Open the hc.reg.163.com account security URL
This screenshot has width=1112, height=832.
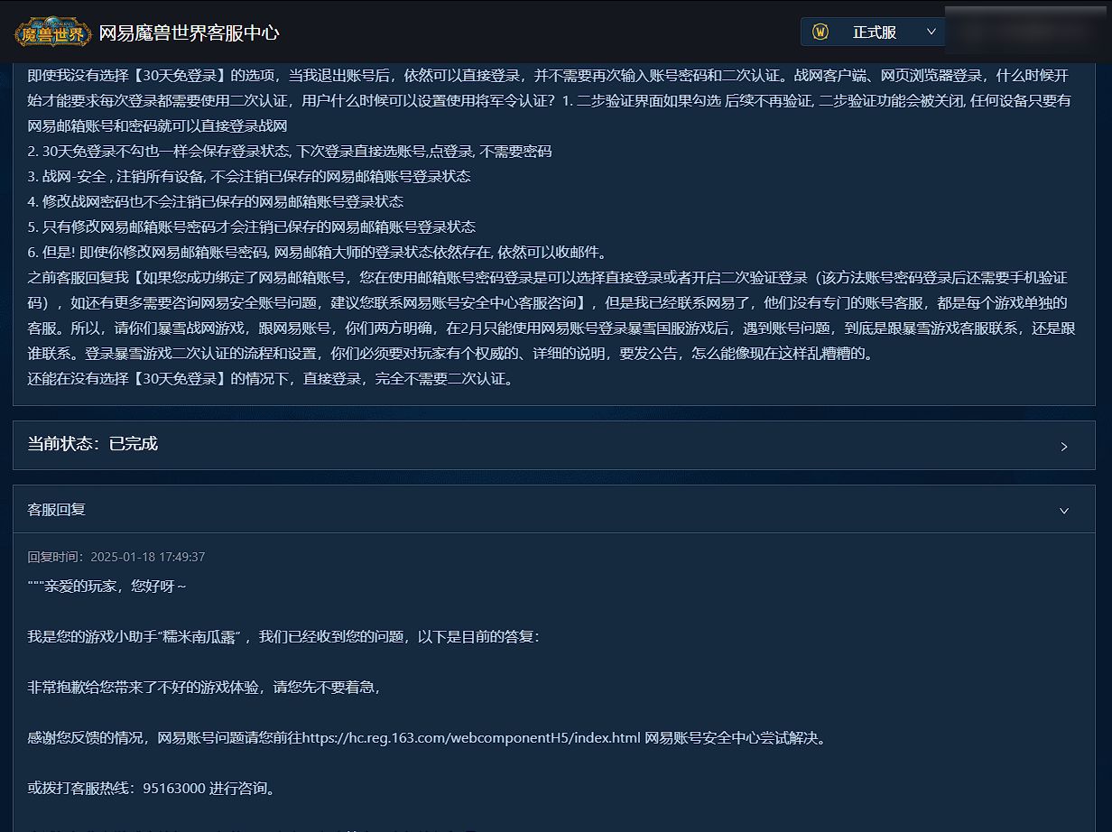471,738
